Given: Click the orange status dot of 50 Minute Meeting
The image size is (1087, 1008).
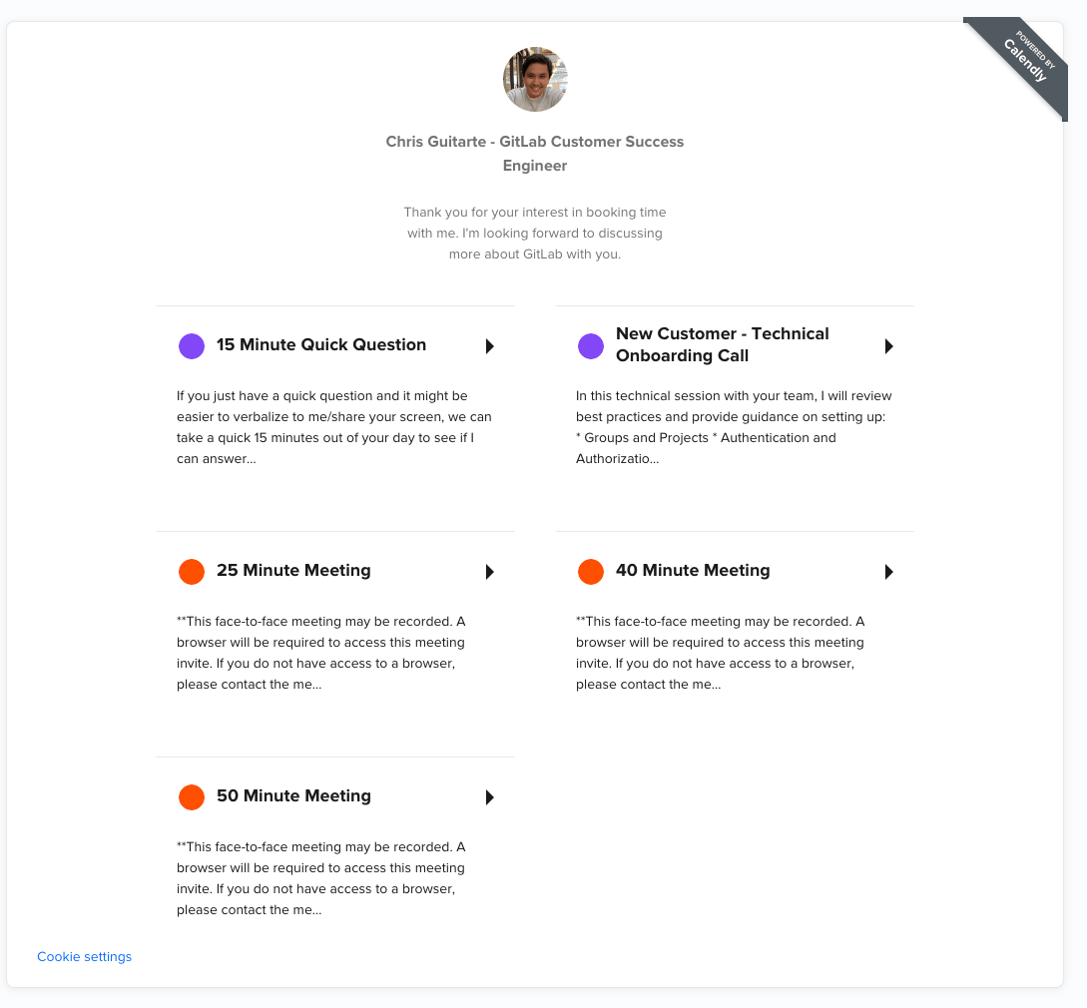Looking at the screenshot, I should tap(191, 797).
